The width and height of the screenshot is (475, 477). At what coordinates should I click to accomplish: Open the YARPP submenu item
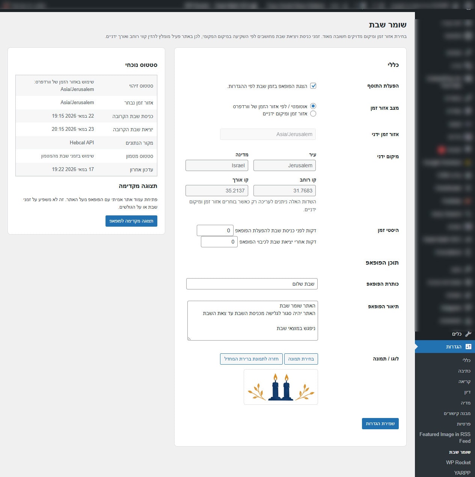click(x=462, y=473)
